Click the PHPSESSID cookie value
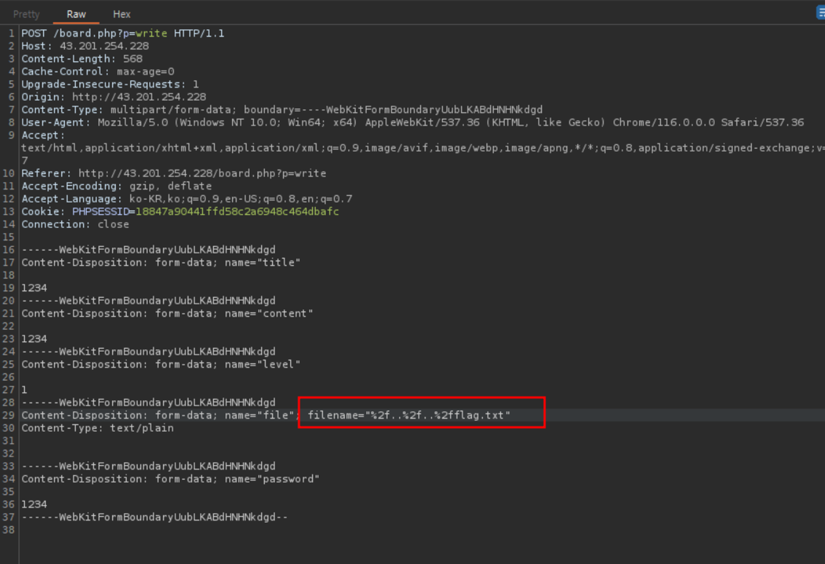Screen dimensions: 825x564 coord(237,212)
